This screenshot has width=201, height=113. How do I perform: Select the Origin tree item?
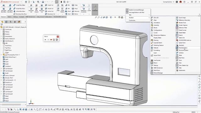coord(7,52)
